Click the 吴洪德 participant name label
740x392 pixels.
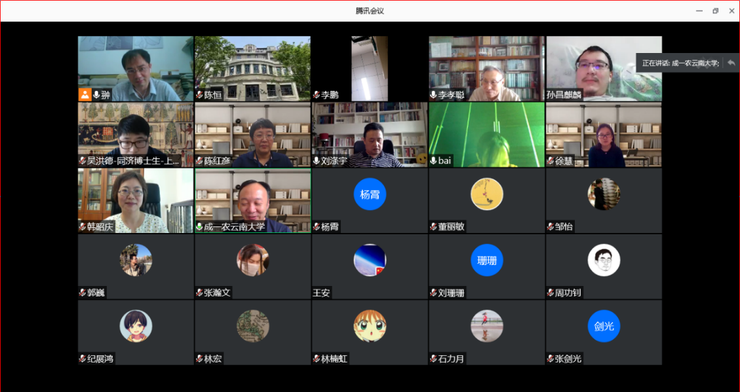[132, 161]
